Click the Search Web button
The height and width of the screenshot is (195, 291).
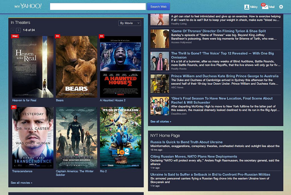point(158,7)
